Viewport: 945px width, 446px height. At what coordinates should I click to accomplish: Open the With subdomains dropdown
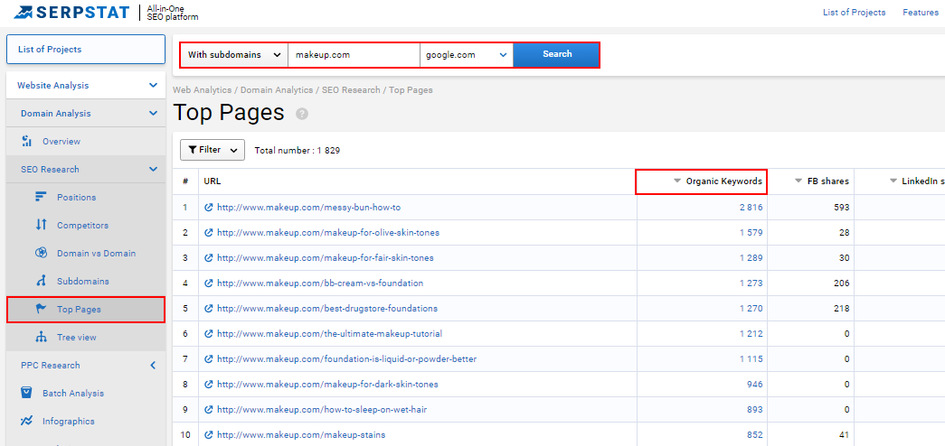pos(234,55)
